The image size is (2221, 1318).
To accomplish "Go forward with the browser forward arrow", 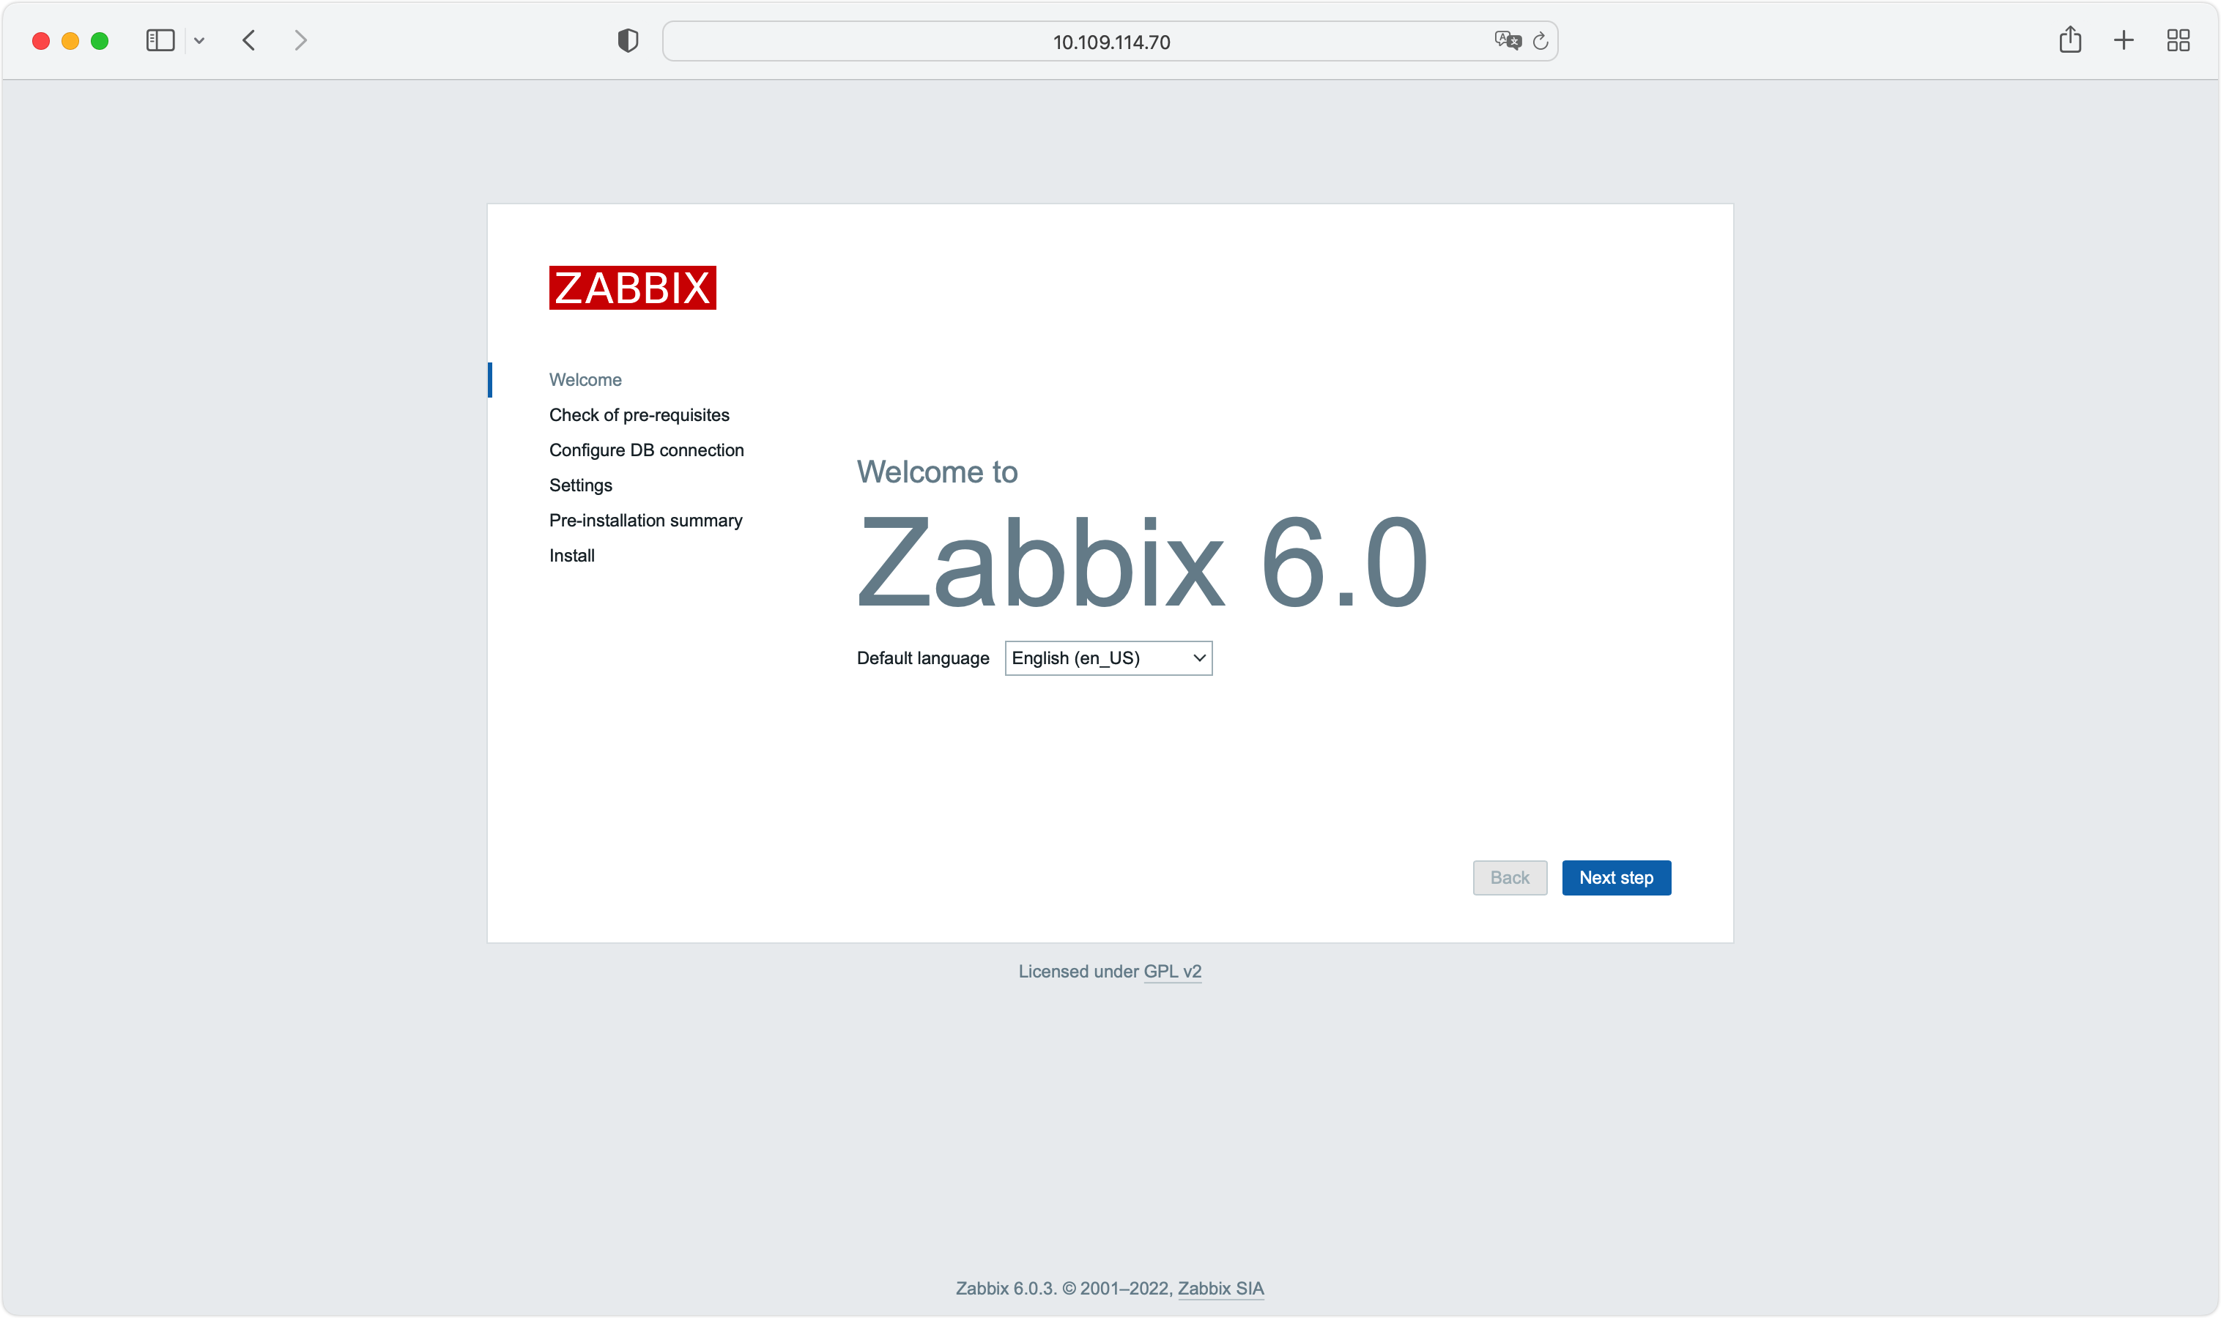I will click(x=300, y=41).
